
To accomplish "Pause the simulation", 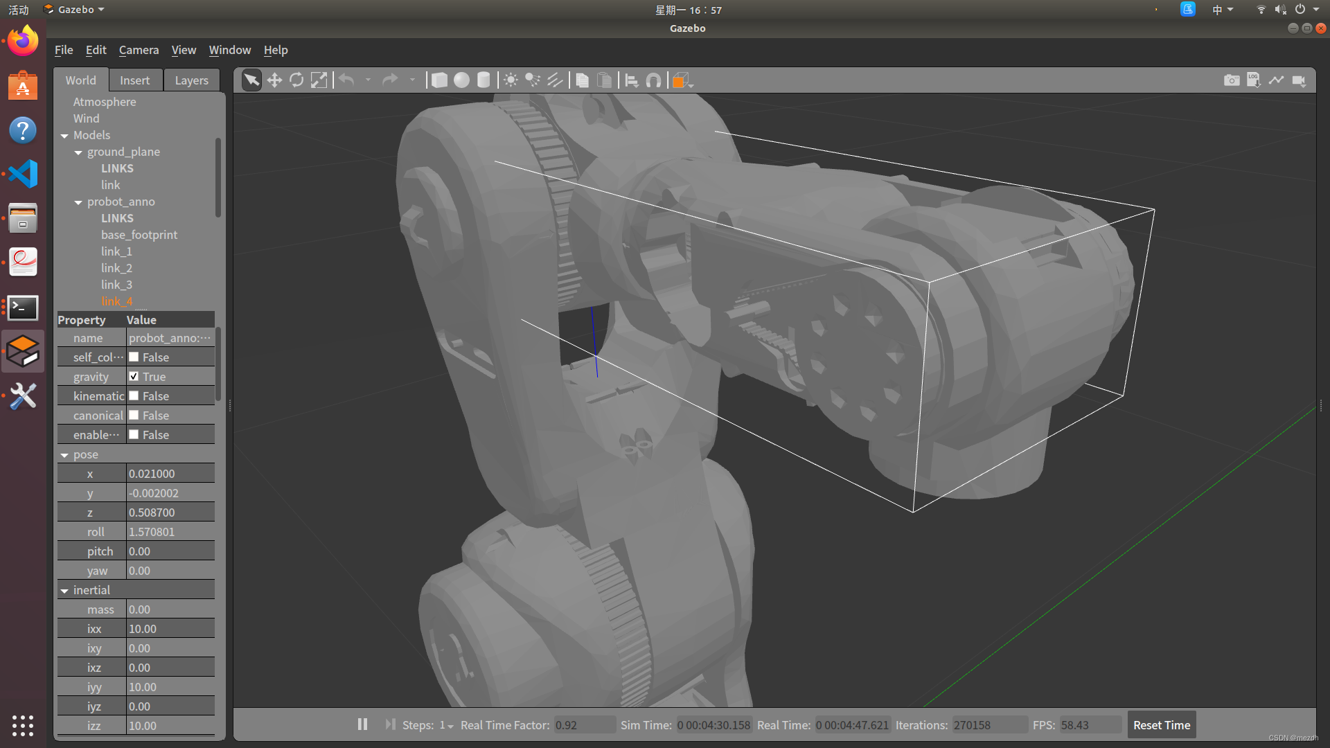I will (x=362, y=724).
